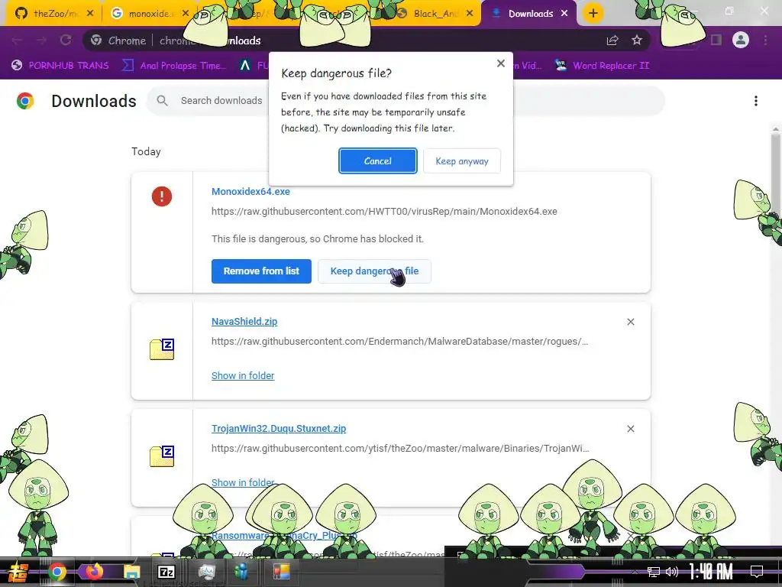
Task: Open a new tab with the plus button
Action: click(593, 14)
